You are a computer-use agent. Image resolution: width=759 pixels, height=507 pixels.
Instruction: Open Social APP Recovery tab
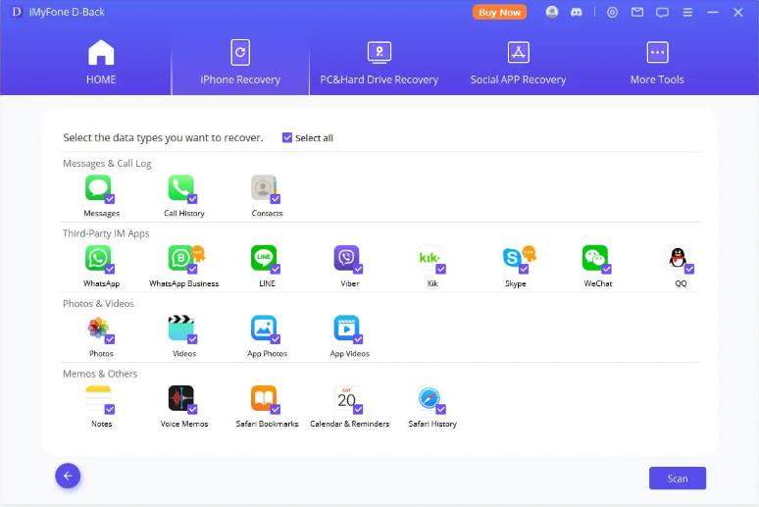tap(518, 63)
